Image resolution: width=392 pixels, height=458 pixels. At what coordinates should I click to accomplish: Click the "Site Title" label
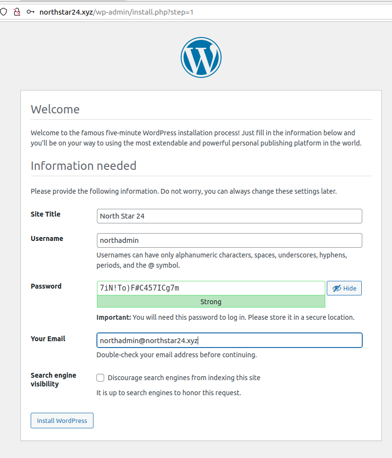[45, 214]
